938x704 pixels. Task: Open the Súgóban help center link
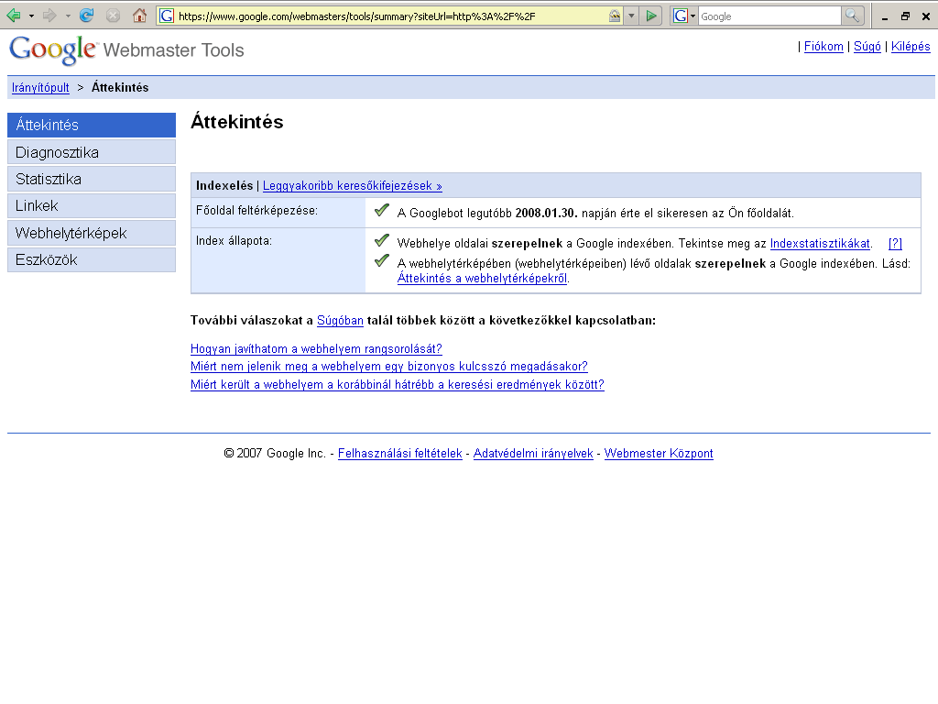pyautogui.click(x=340, y=320)
